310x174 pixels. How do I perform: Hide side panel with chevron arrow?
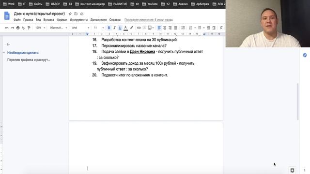click(x=305, y=170)
